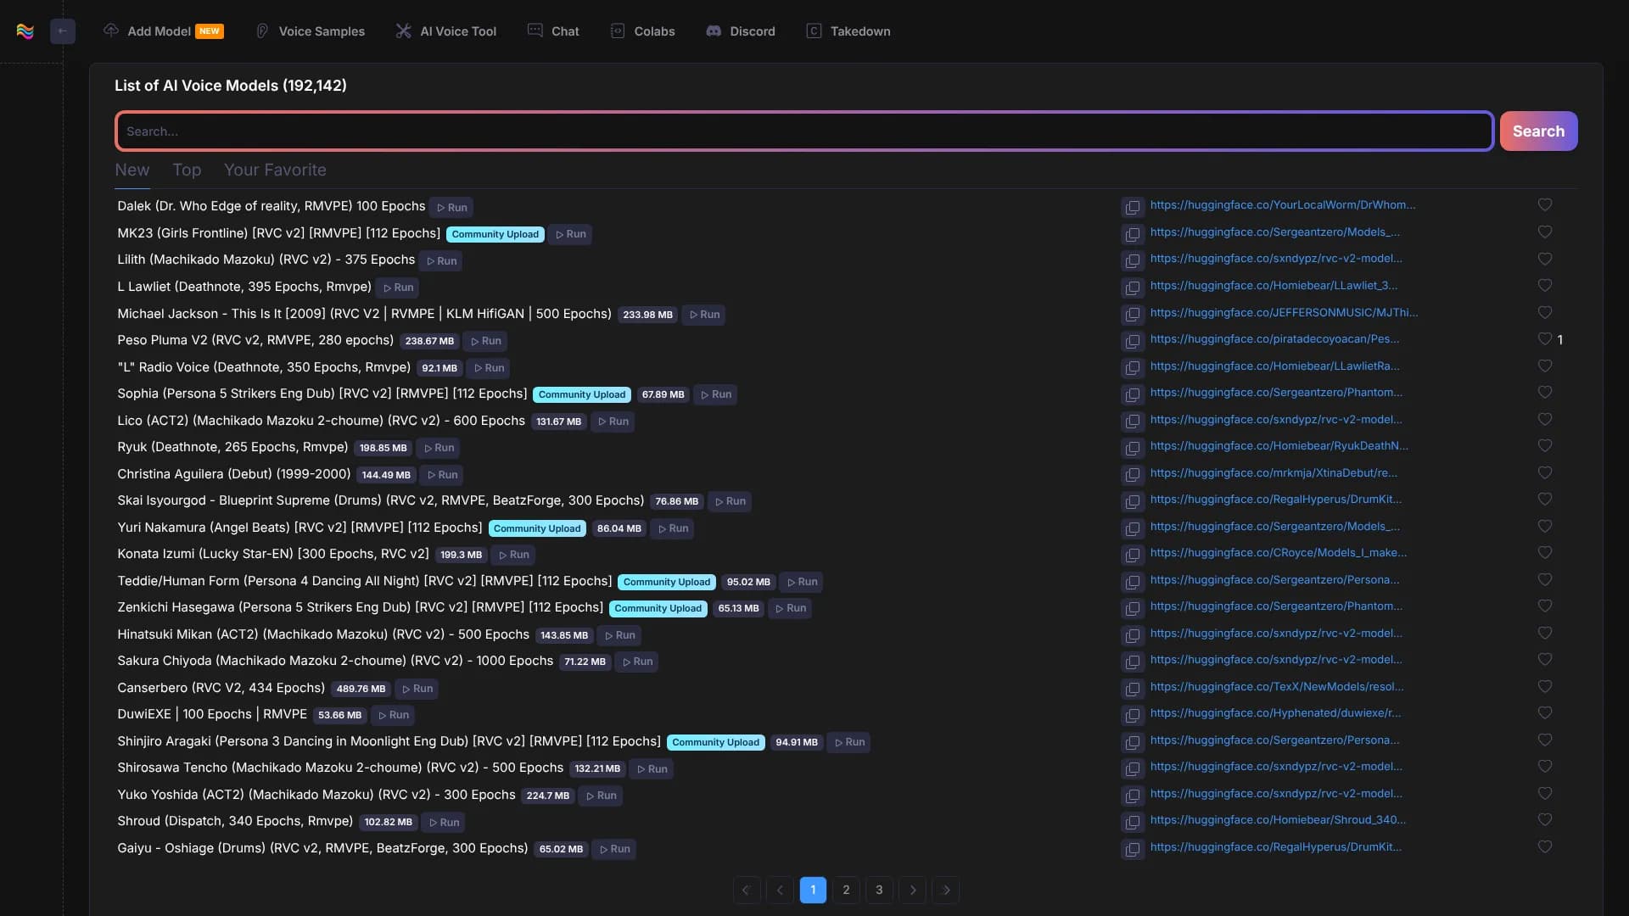Open the Konata Izumi huggingface link
Viewport: 1629px width, 916px height.
[x=1278, y=553]
